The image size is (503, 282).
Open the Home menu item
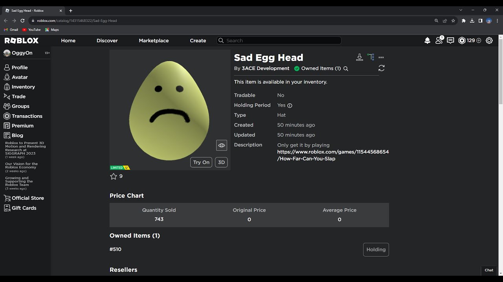[68, 41]
